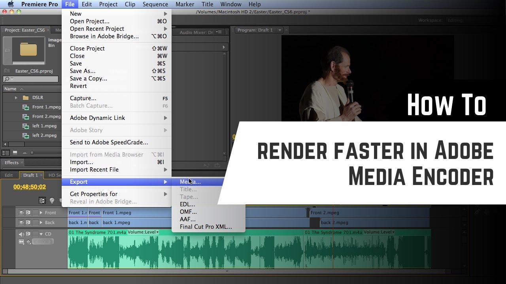Click Front 1.mpeg clip icon in bin

coord(26,107)
